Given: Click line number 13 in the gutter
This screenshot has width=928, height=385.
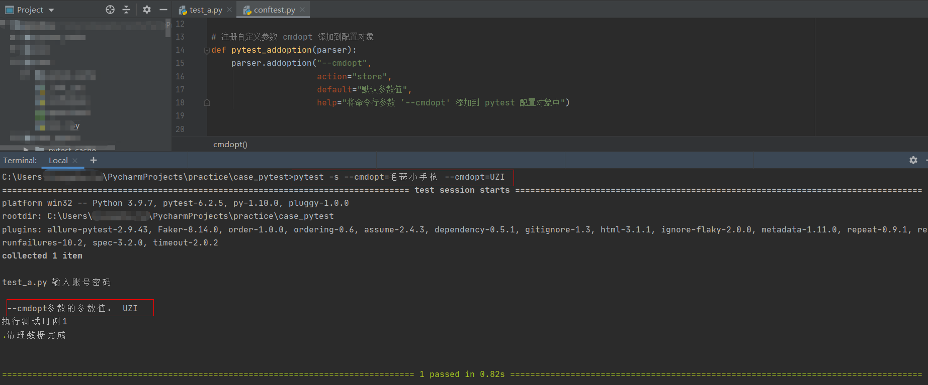Looking at the screenshot, I should pyautogui.click(x=180, y=37).
